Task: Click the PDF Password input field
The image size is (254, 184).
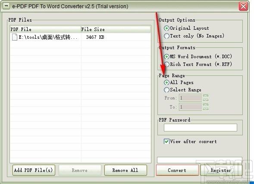Action: (201, 128)
